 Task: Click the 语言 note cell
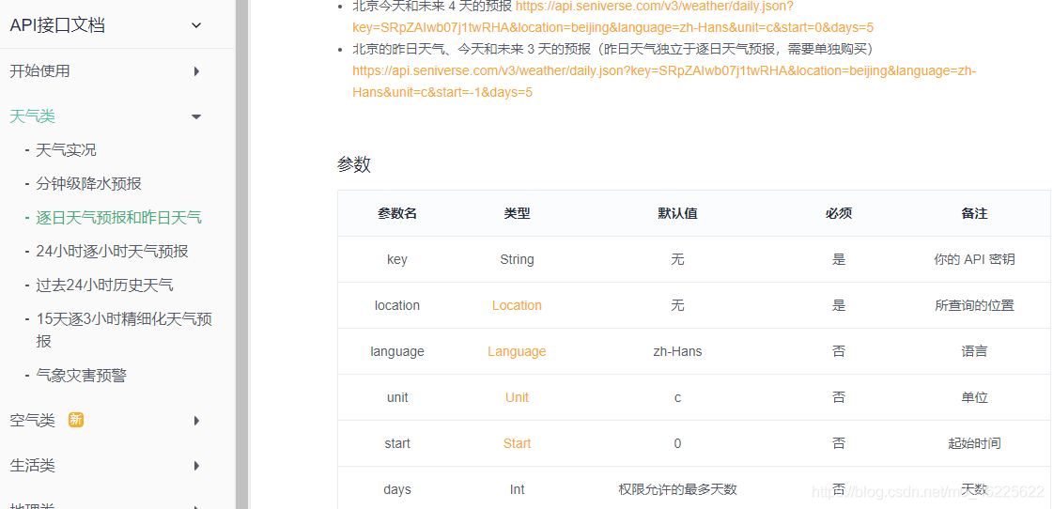(974, 351)
